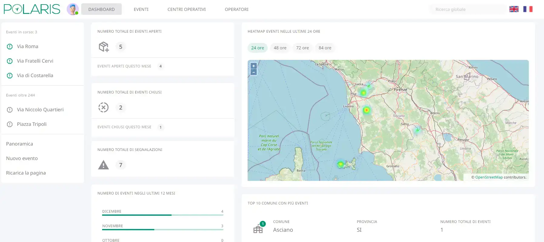Screen dimensions: 544x242
Task: Open the Via Roma event
Action: tap(28, 46)
